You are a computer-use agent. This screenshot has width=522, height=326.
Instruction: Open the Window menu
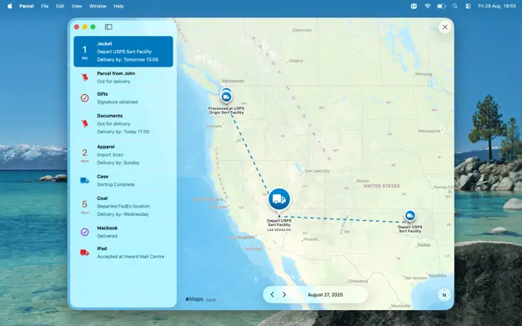tap(98, 6)
